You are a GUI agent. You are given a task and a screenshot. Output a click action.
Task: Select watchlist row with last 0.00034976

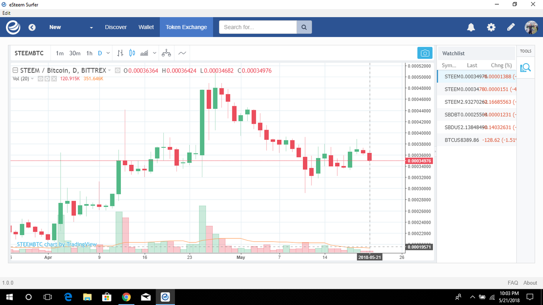coord(477,77)
